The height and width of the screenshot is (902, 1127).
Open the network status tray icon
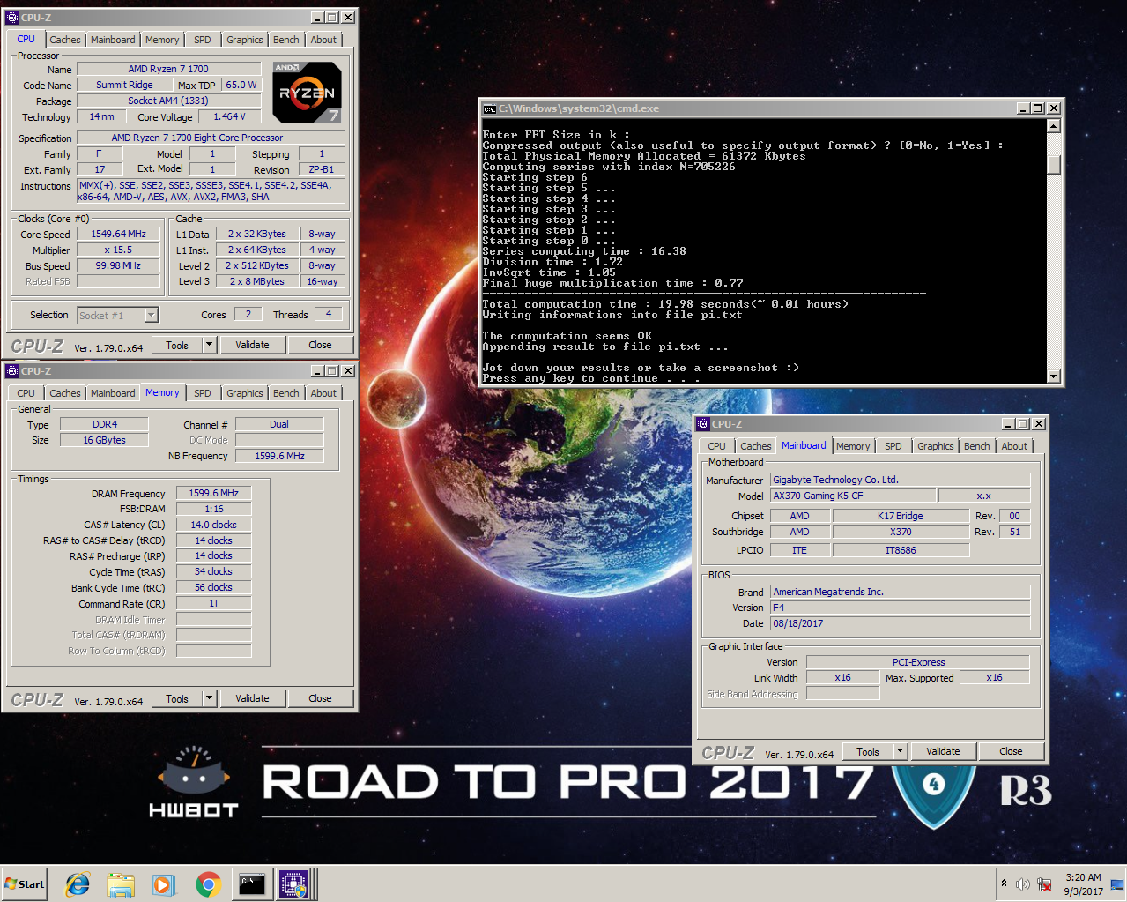coord(1044,884)
